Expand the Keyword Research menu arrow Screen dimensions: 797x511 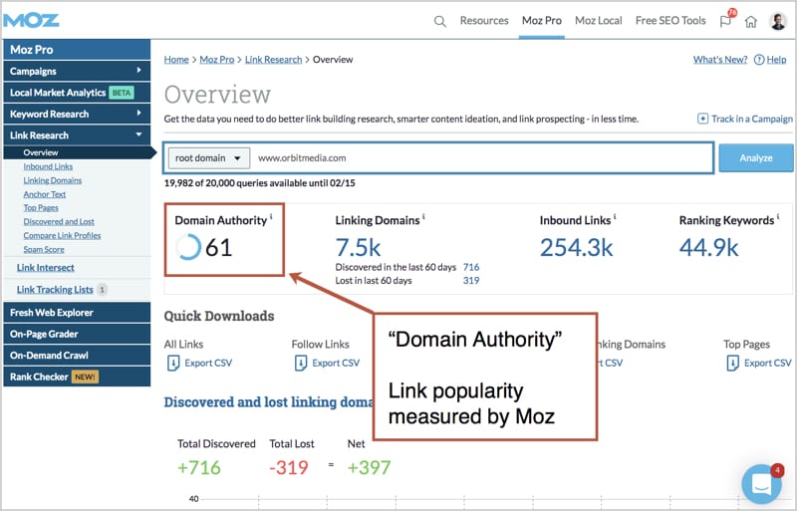(x=138, y=113)
